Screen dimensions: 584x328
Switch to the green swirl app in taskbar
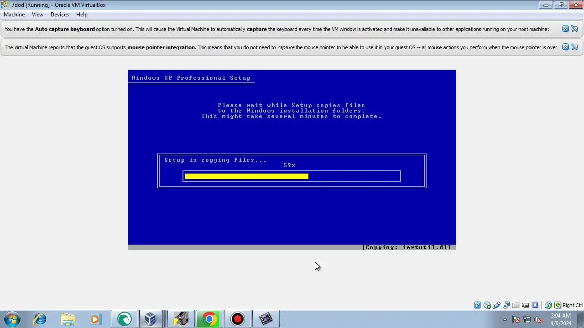tap(125, 319)
